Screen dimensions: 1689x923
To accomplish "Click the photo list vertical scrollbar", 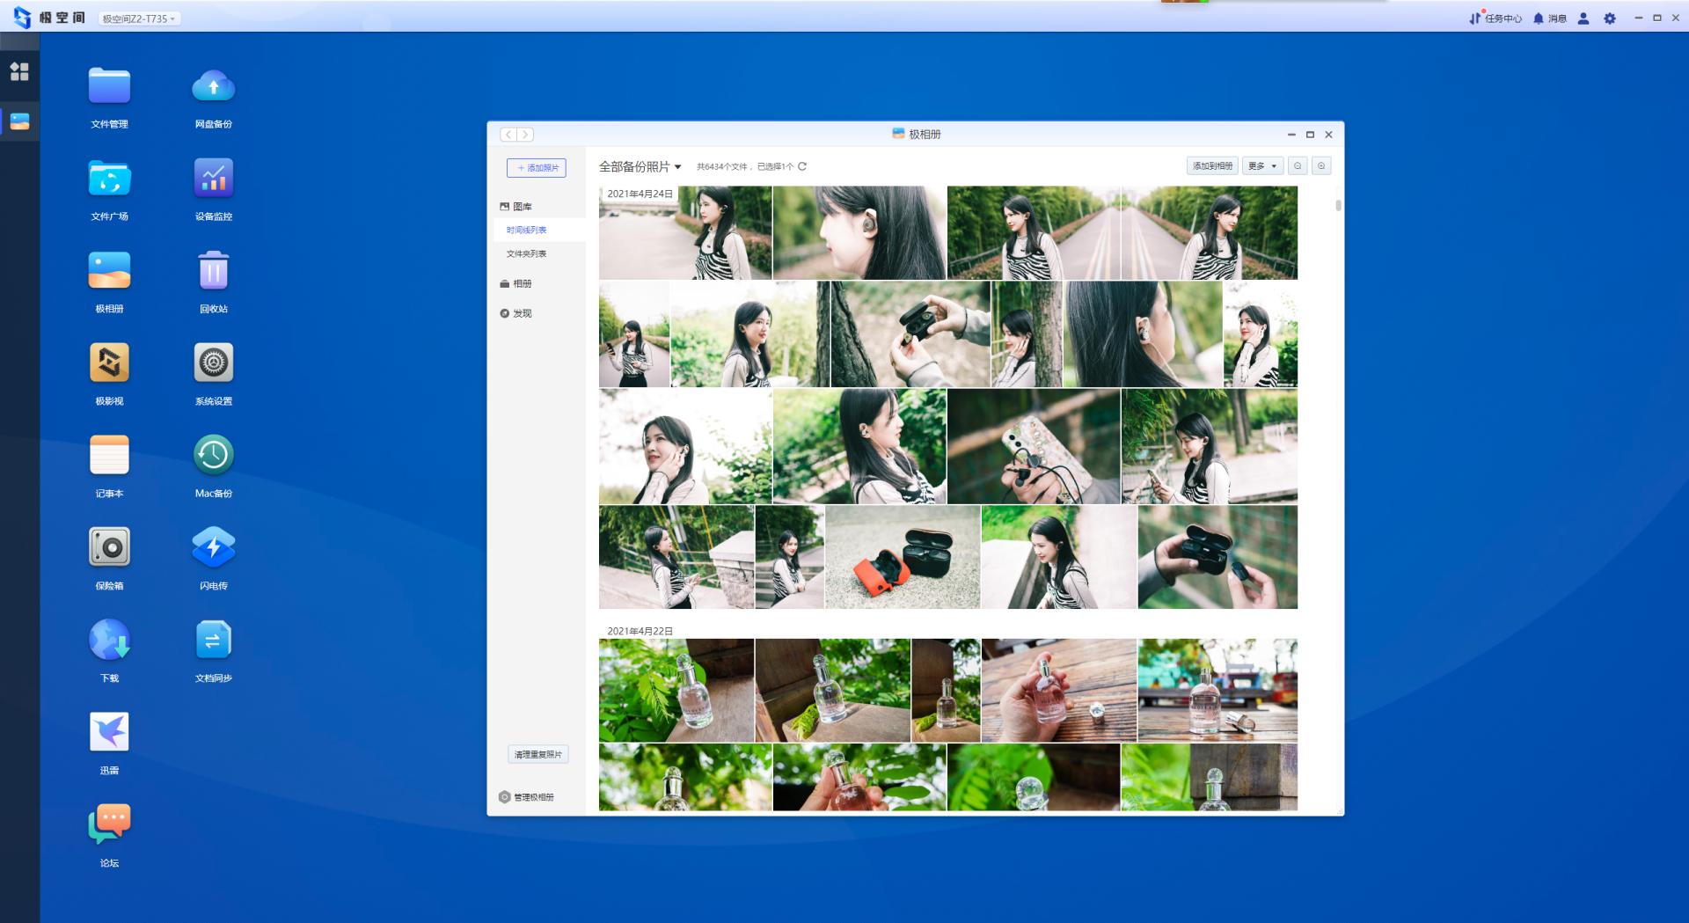I will 1338,206.
